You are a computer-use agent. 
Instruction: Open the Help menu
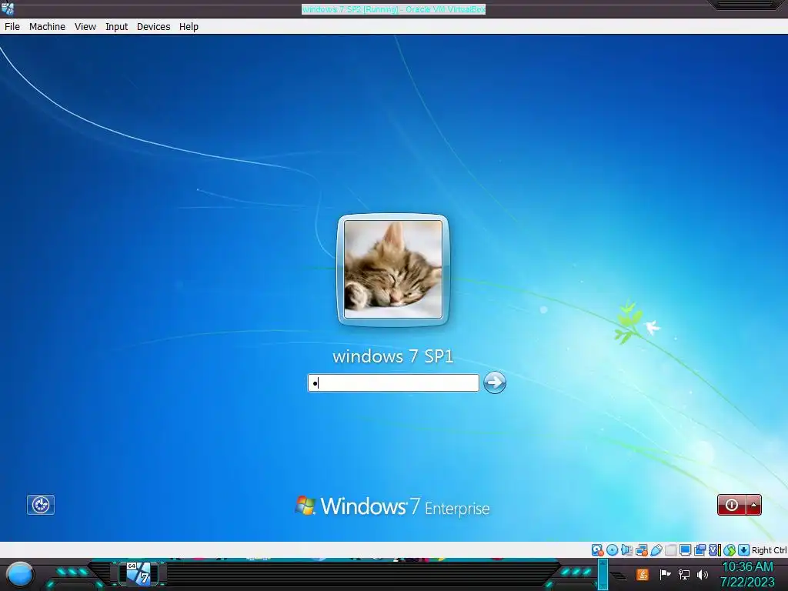point(189,27)
